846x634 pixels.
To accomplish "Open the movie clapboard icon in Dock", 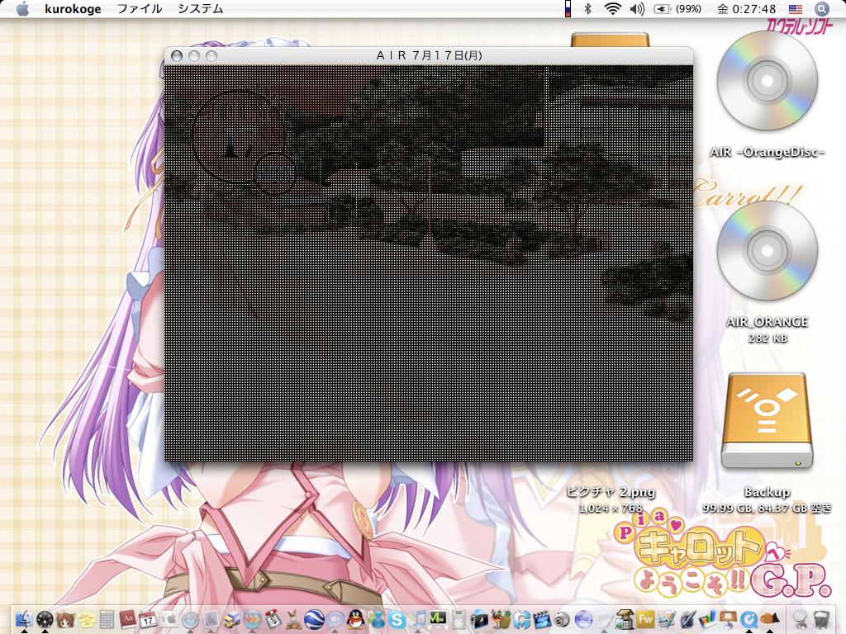I will 541,619.
